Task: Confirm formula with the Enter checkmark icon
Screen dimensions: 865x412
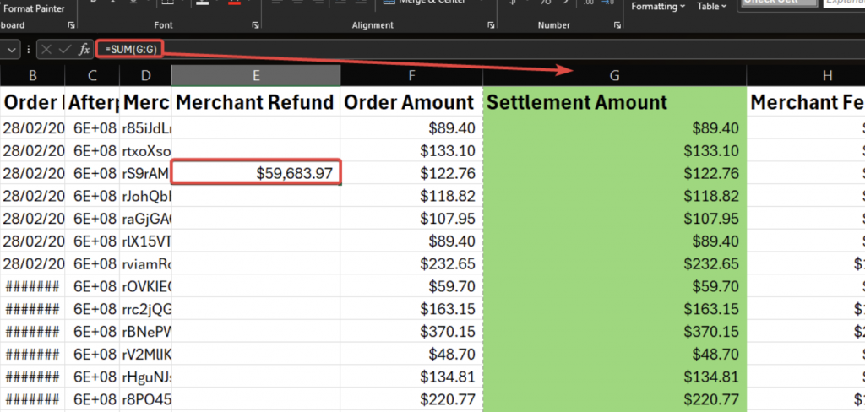Action: pos(65,50)
